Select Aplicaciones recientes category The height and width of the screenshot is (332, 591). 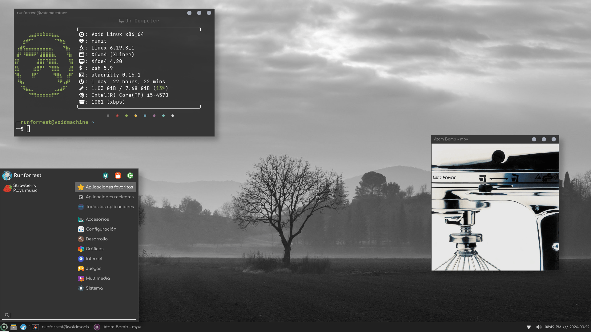coord(106,197)
